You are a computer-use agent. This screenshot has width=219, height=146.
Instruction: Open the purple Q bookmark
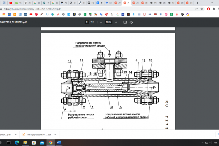[187, 14]
